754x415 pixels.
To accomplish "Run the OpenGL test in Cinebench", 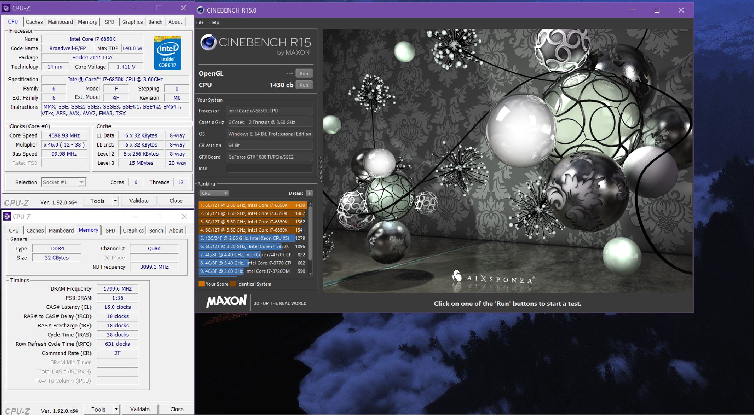I will [304, 74].
